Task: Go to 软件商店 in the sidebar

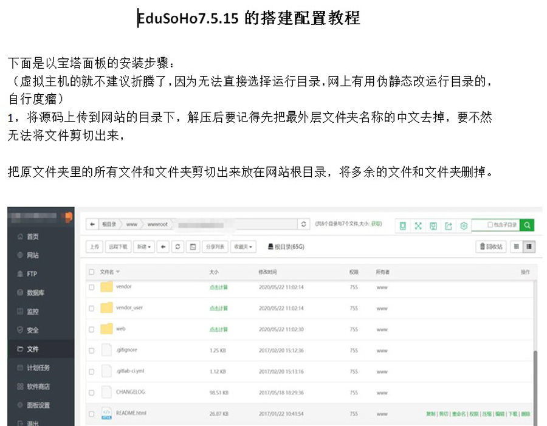Action: tap(38, 386)
